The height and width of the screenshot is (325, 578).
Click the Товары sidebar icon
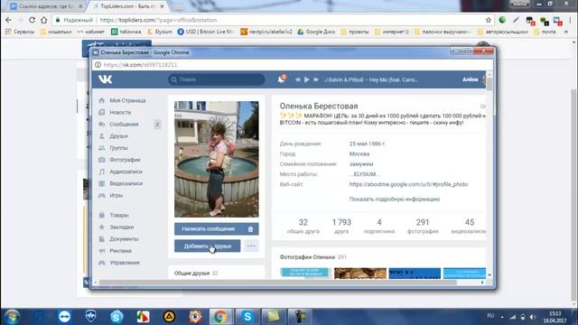pyautogui.click(x=102, y=215)
